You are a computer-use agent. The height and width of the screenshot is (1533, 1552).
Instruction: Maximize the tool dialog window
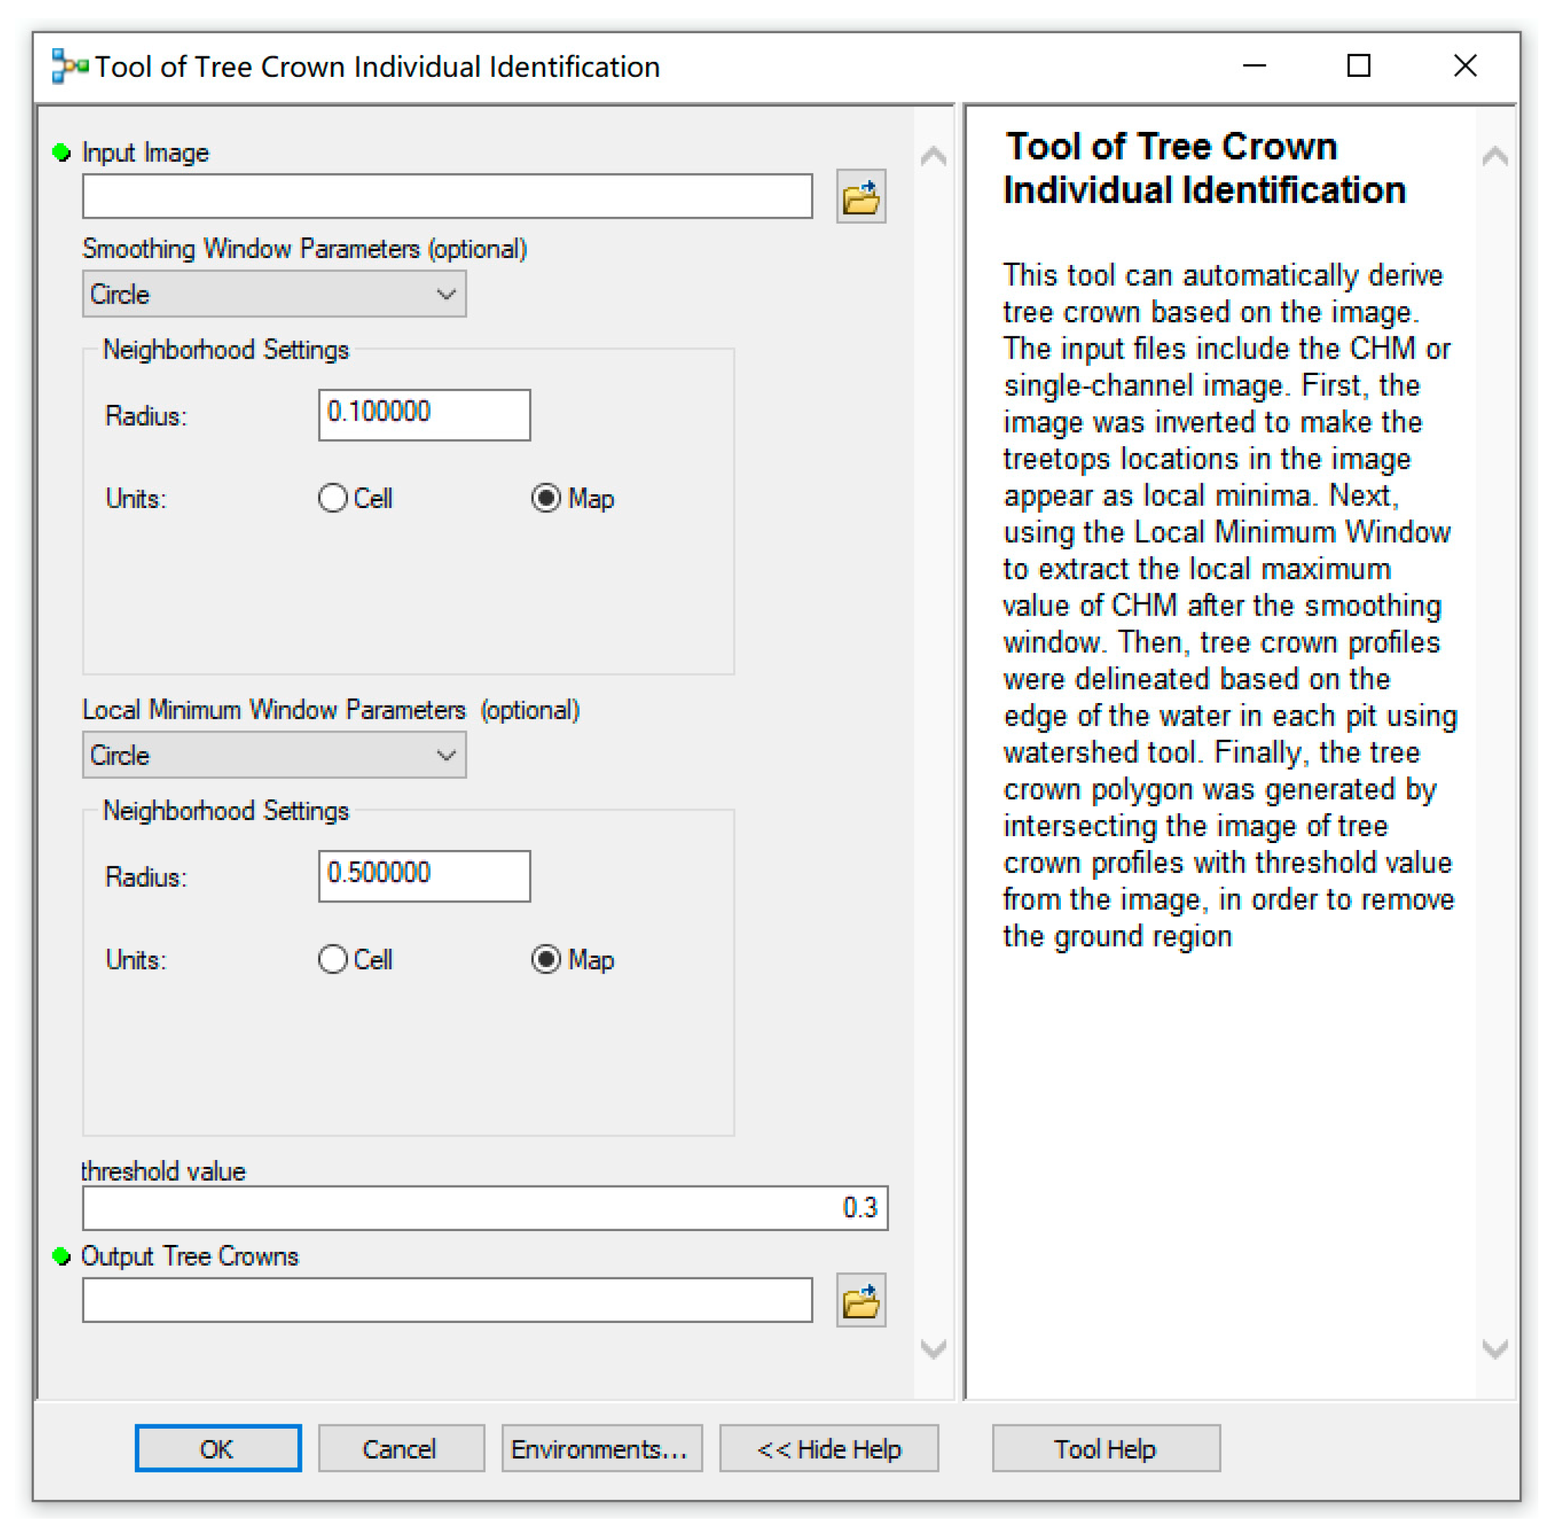(x=1358, y=66)
